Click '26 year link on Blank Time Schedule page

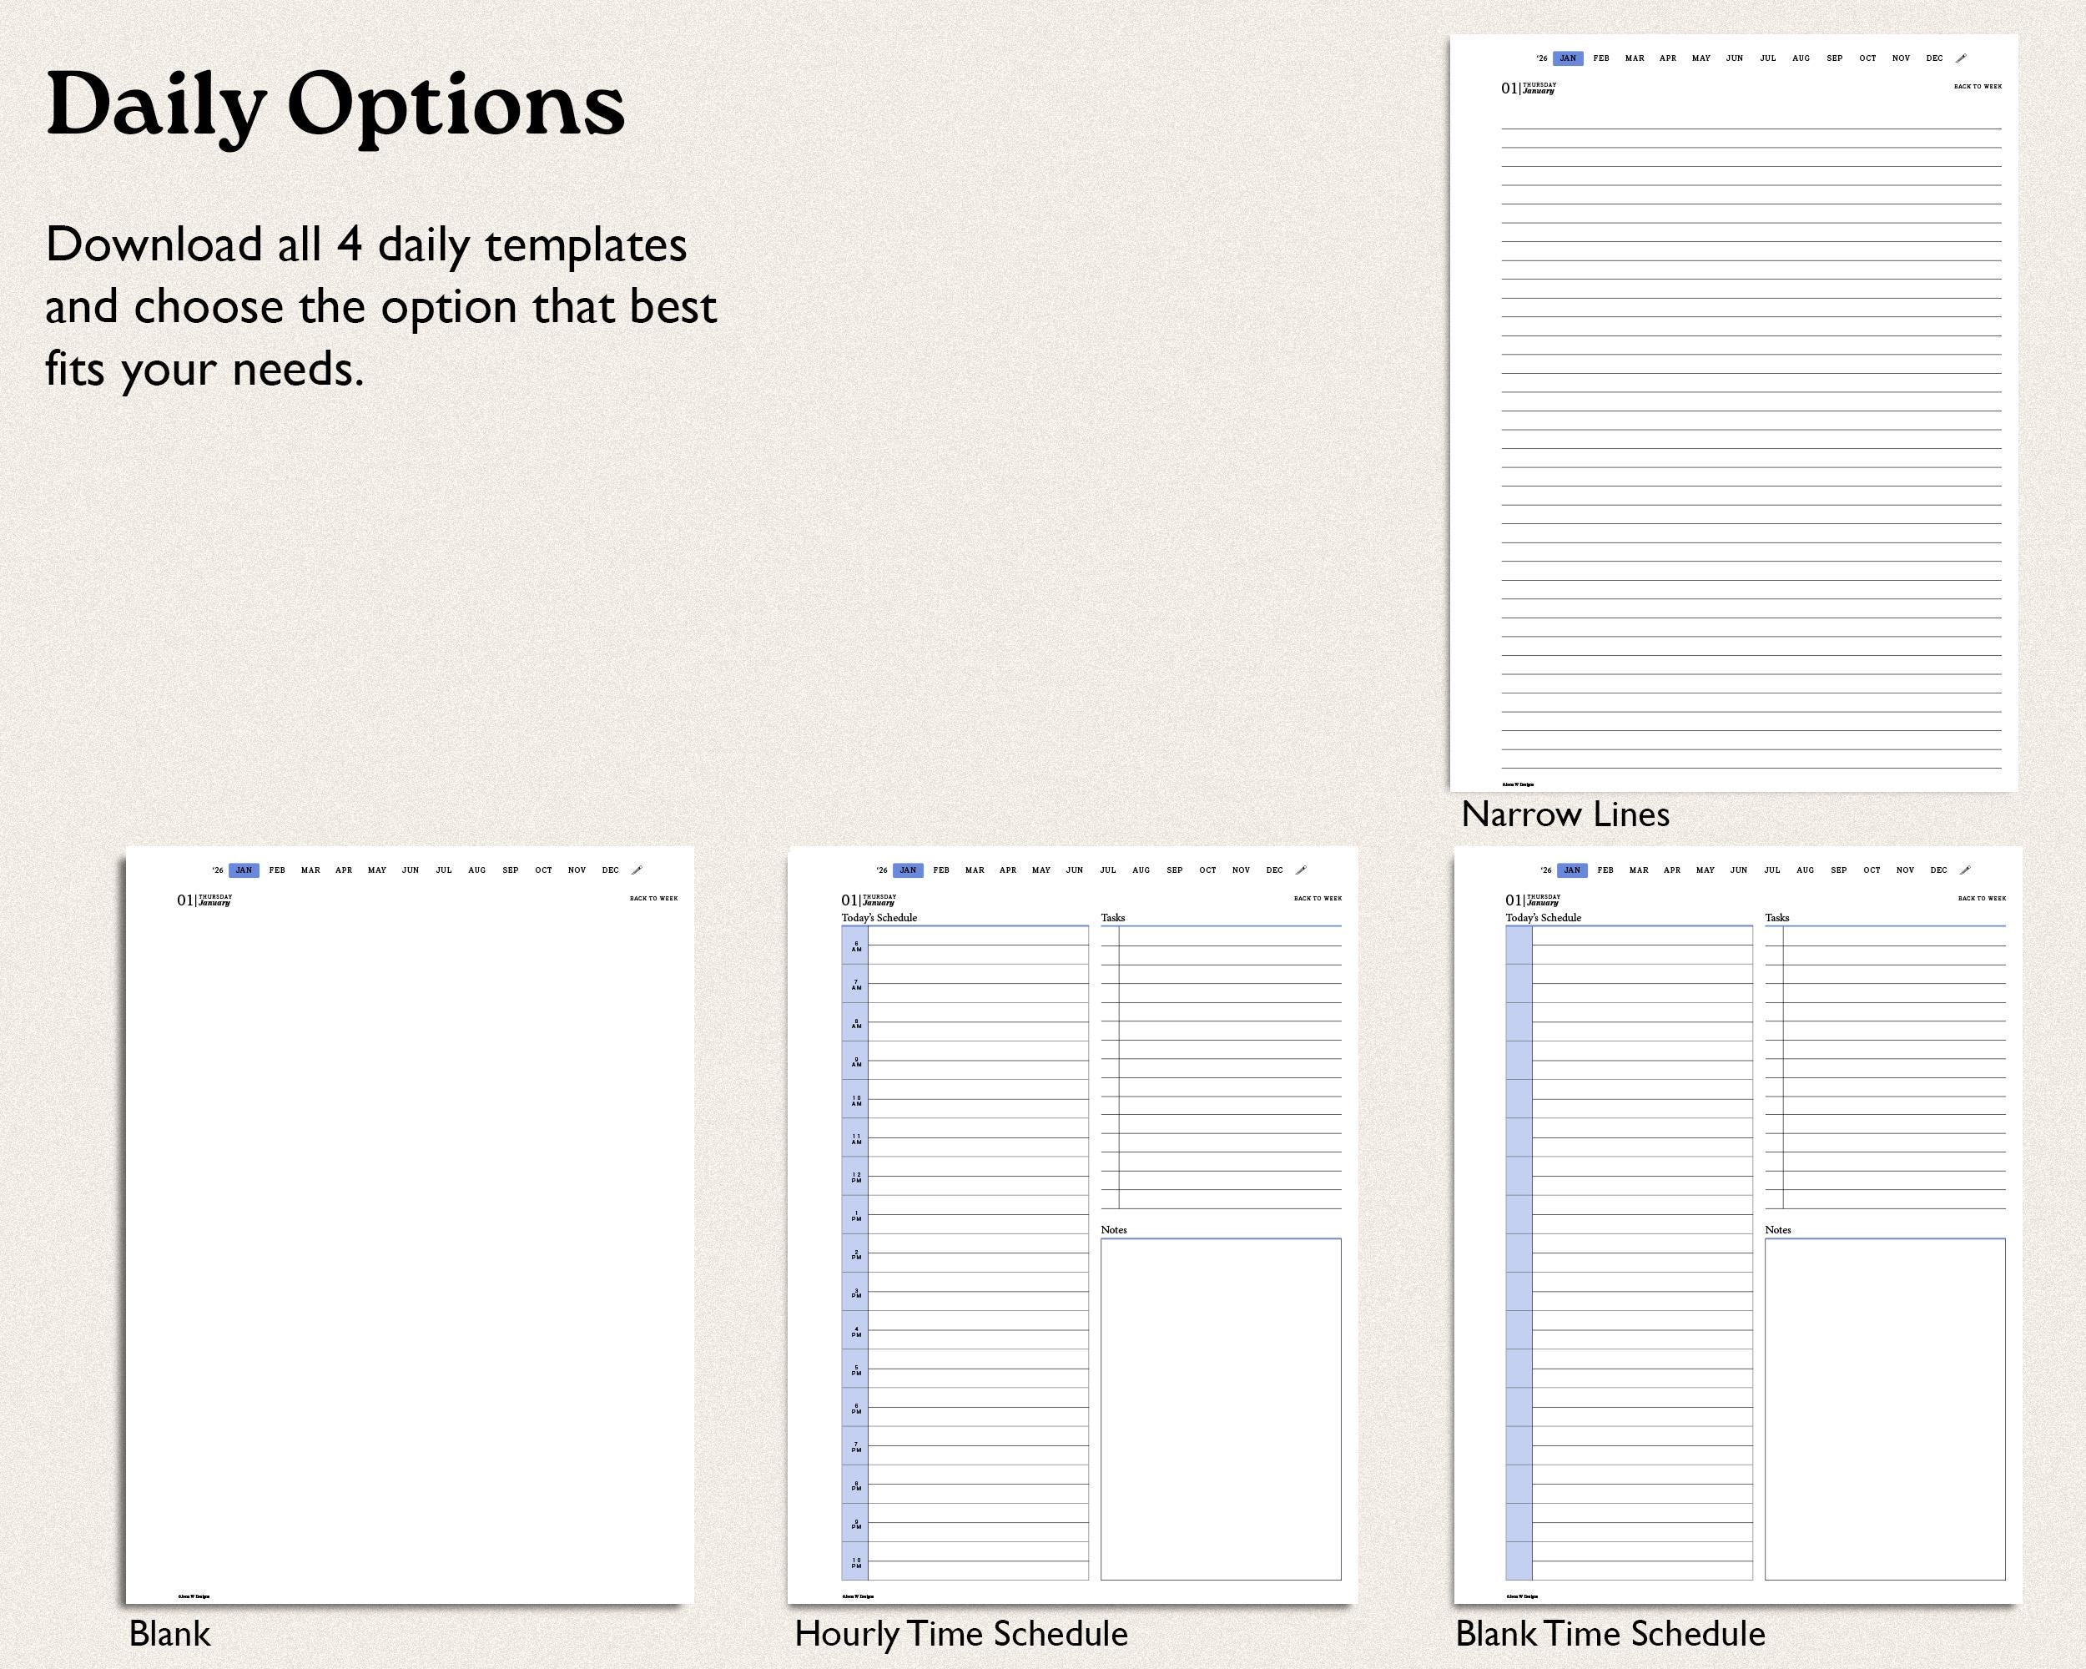point(1546,870)
